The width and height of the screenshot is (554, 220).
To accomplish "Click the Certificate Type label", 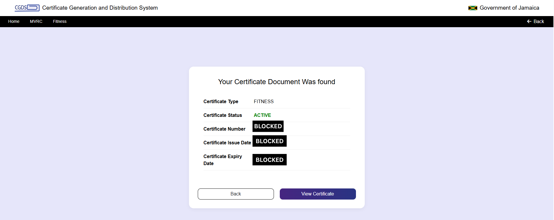I will tap(221, 101).
